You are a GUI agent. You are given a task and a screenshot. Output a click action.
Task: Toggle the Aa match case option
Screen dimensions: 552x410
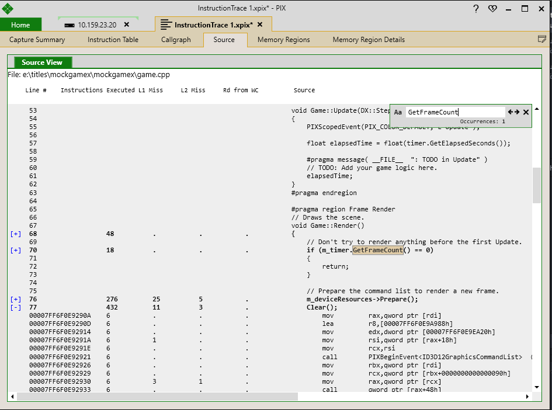click(398, 112)
